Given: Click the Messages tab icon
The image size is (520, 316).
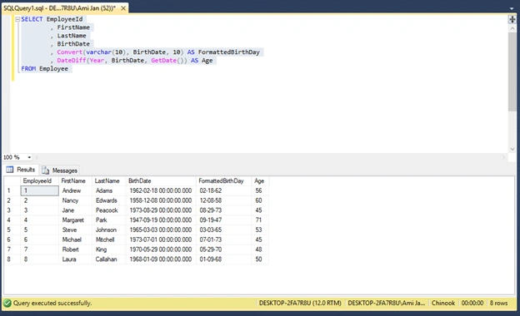Looking at the screenshot, I should tap(46, 170).
